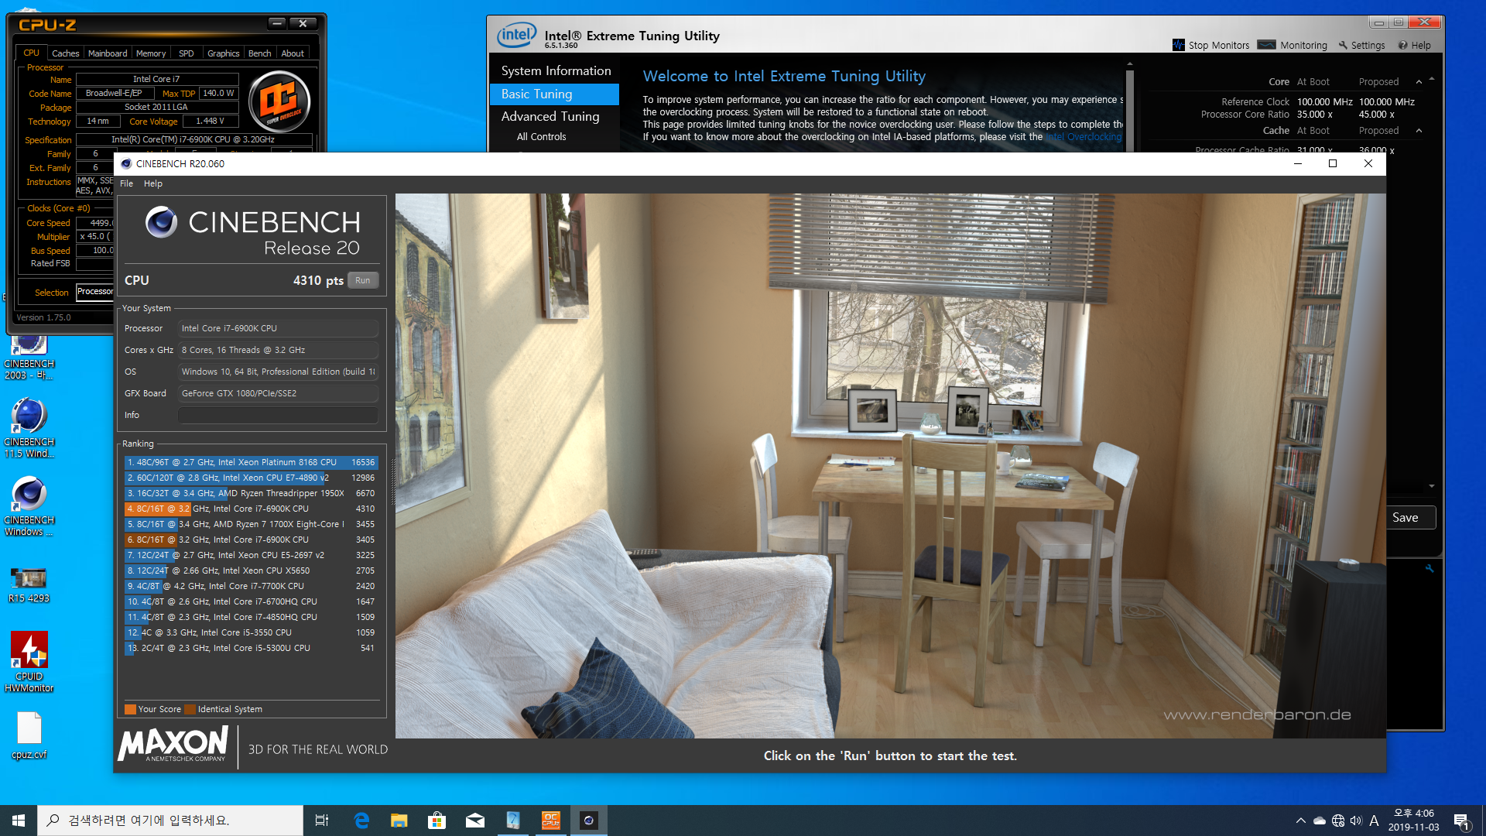Open the File menu in Cinebench

(x=127, y=183)
